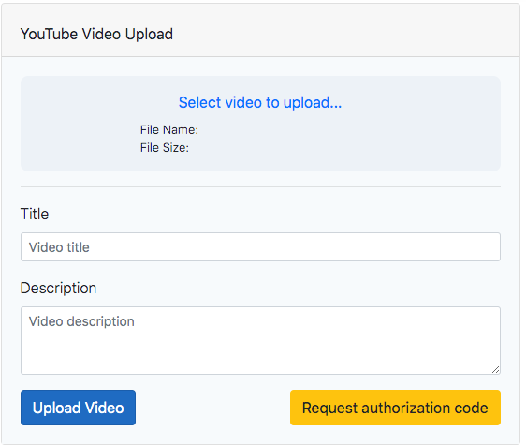Image resolution: width=526 pixels, height=446 pixels.
Task: Click the Upload Video button
Action: [79, 408]
